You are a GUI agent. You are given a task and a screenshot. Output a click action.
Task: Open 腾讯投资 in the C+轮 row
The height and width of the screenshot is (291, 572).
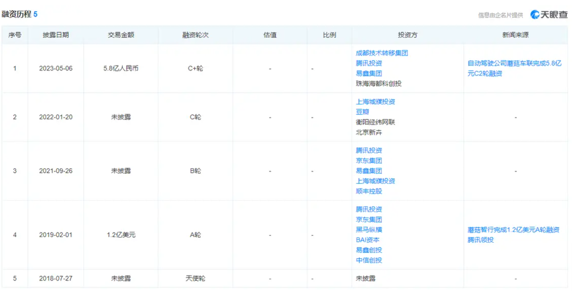pyautogui.click(x=369, y=63)
